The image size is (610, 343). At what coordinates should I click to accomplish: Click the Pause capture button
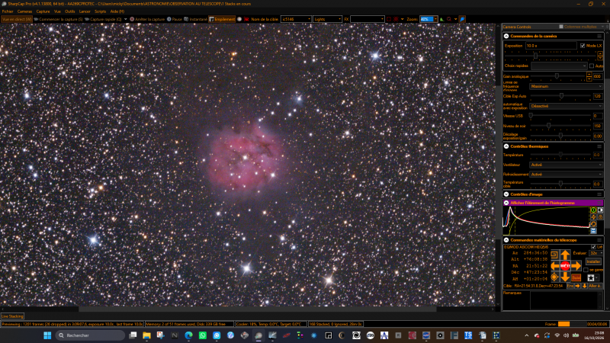tap(175, 19)
